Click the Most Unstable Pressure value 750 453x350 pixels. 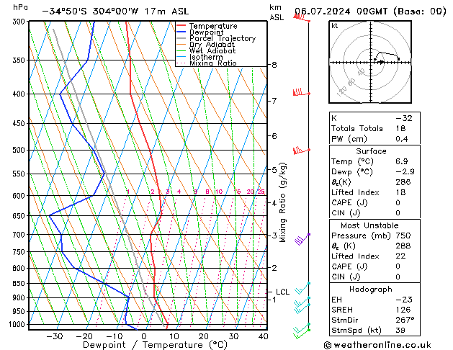[x=403, y=235]
